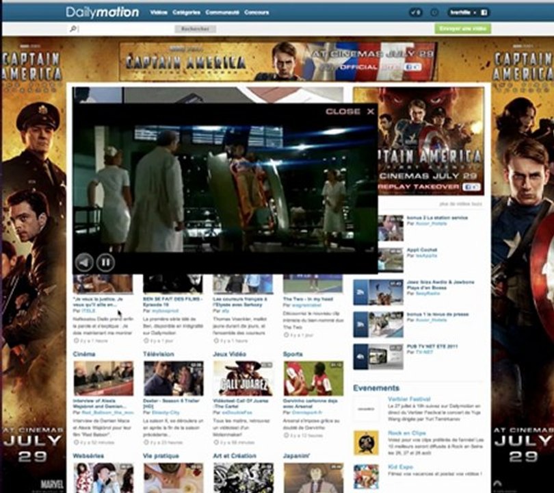
Task: Open 'bonus 2 La station service' video
Action: (437, 218)
